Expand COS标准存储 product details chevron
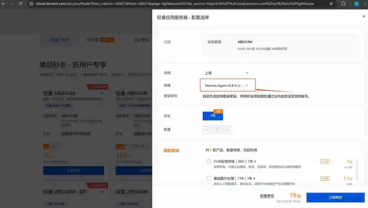The image size is (368, 208). tap(255, 161)
